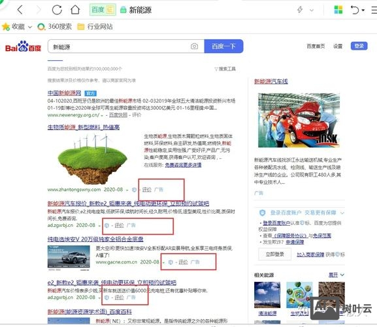Click 评价 in www.gacne.com.cn result
The height and width of the screenshot is (327, 377).
coord(183,262)
